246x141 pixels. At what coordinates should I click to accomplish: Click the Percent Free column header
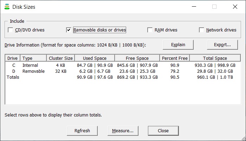click(x=175, y=58)
